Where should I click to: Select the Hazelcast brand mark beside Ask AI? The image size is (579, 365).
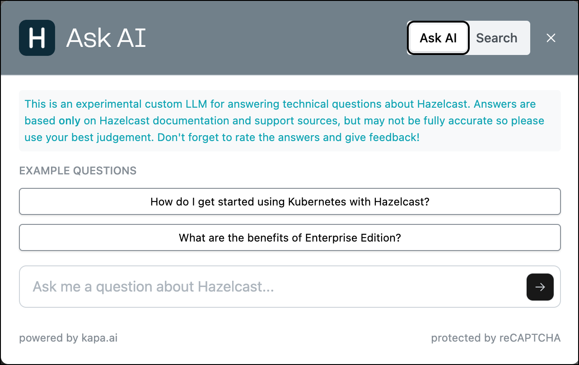(x=37, y=38)
